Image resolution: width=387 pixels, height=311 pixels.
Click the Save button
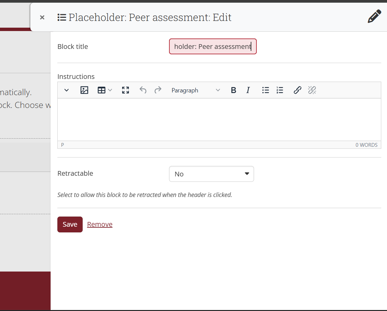(x=70, y=224)
